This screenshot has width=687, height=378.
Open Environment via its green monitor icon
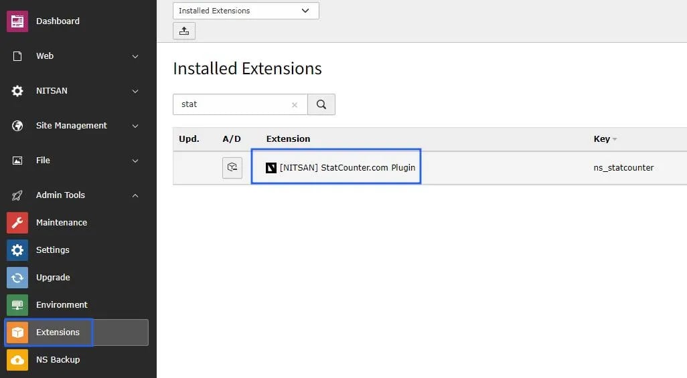click(x=17, y=305)
